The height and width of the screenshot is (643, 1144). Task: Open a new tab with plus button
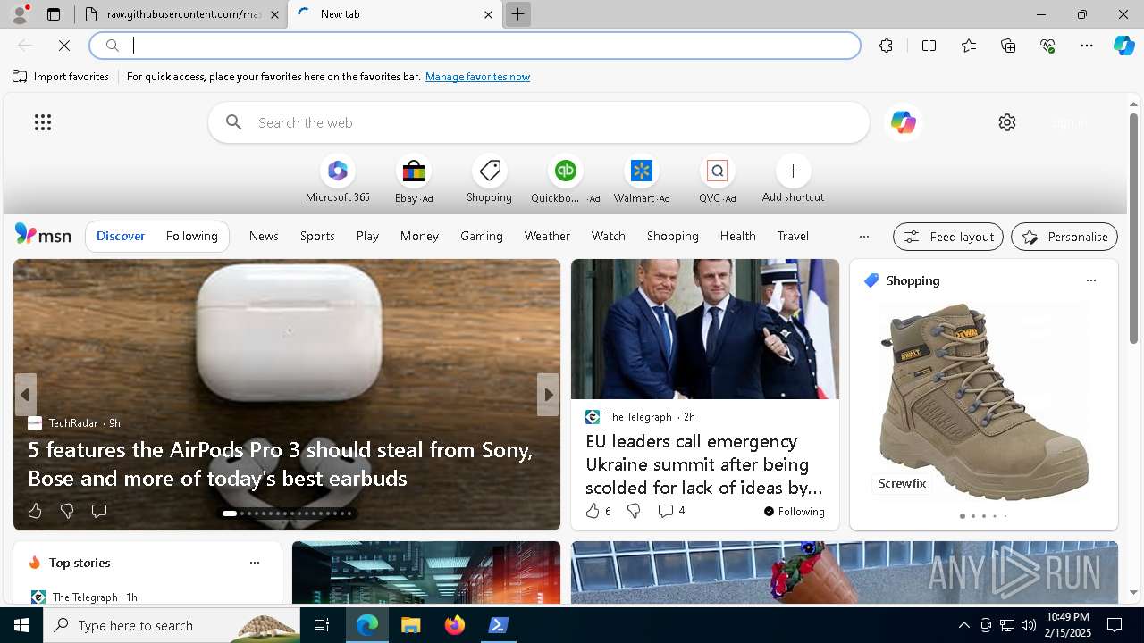click(x=517, y=14)
